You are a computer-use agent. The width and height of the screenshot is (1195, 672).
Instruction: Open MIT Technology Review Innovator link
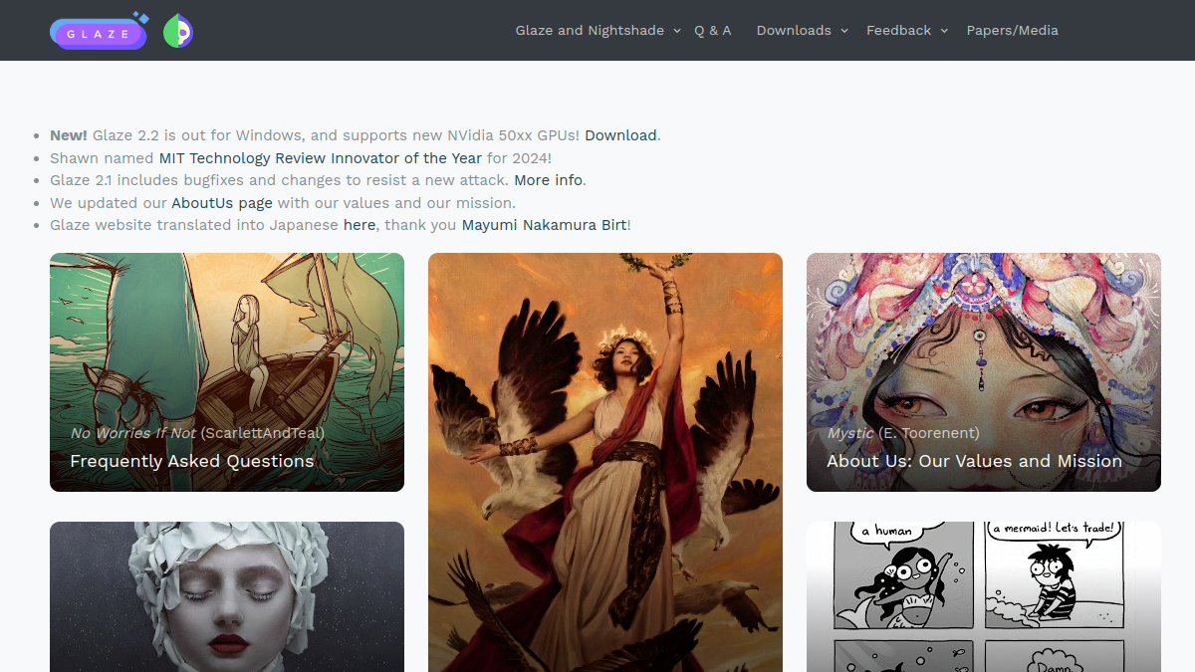(321, 158)
